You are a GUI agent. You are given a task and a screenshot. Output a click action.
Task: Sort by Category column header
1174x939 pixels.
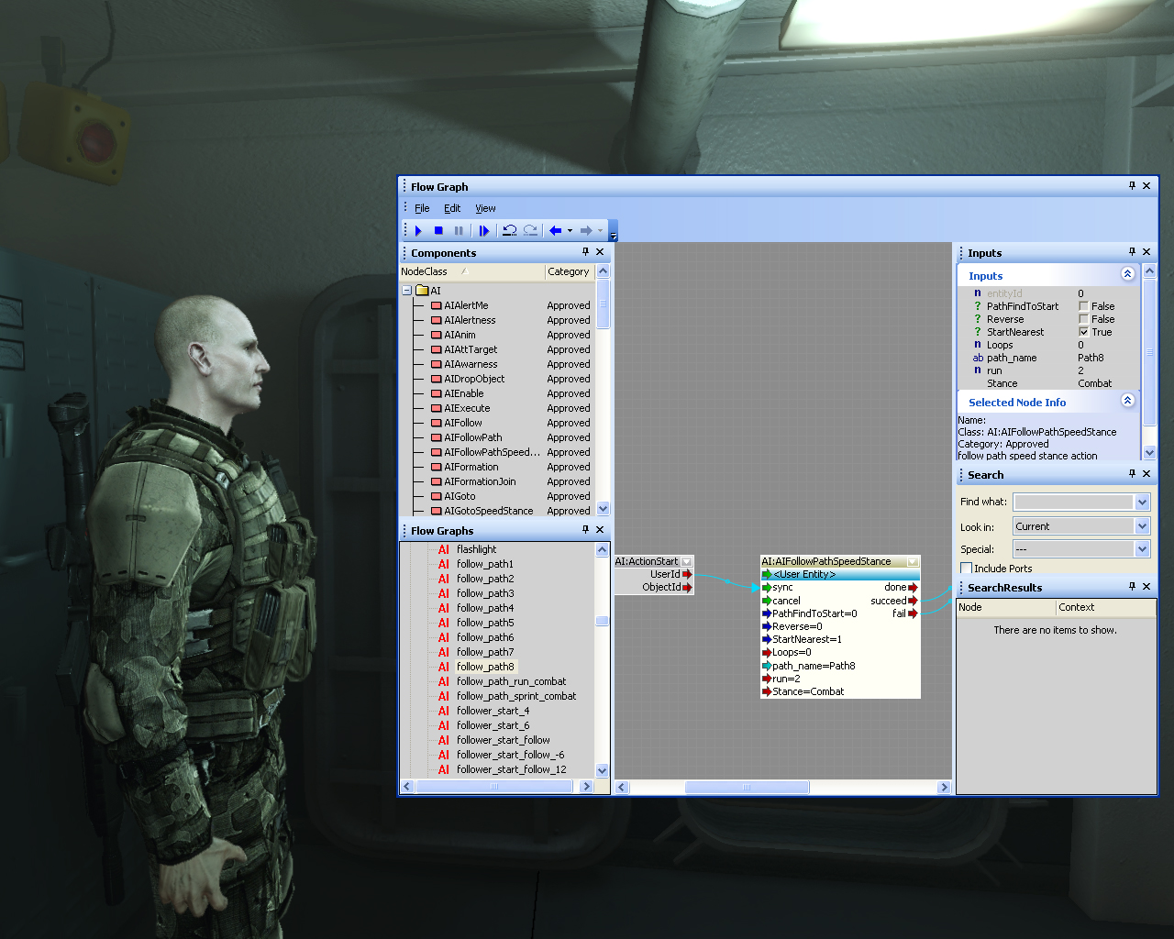point(570,272)
